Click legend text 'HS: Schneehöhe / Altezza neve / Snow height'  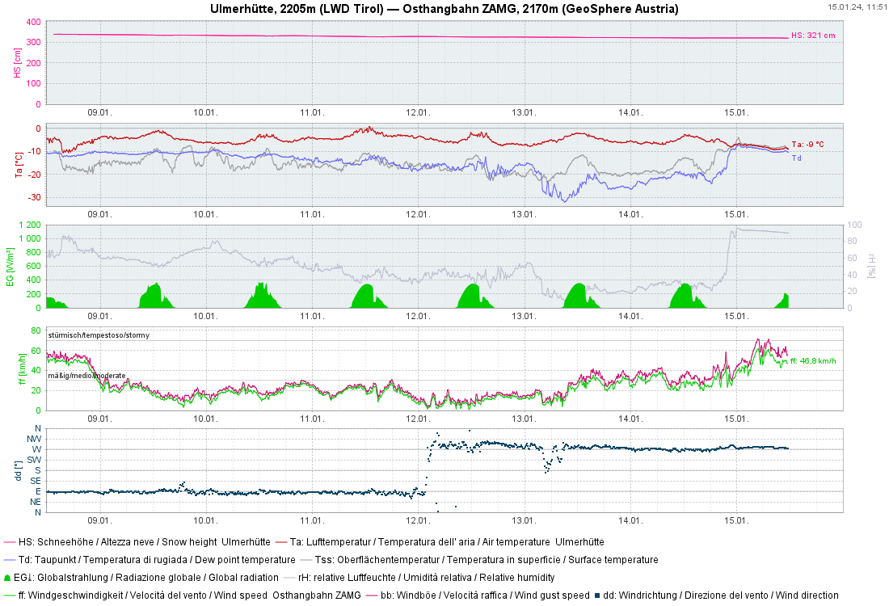click(118, 542)
